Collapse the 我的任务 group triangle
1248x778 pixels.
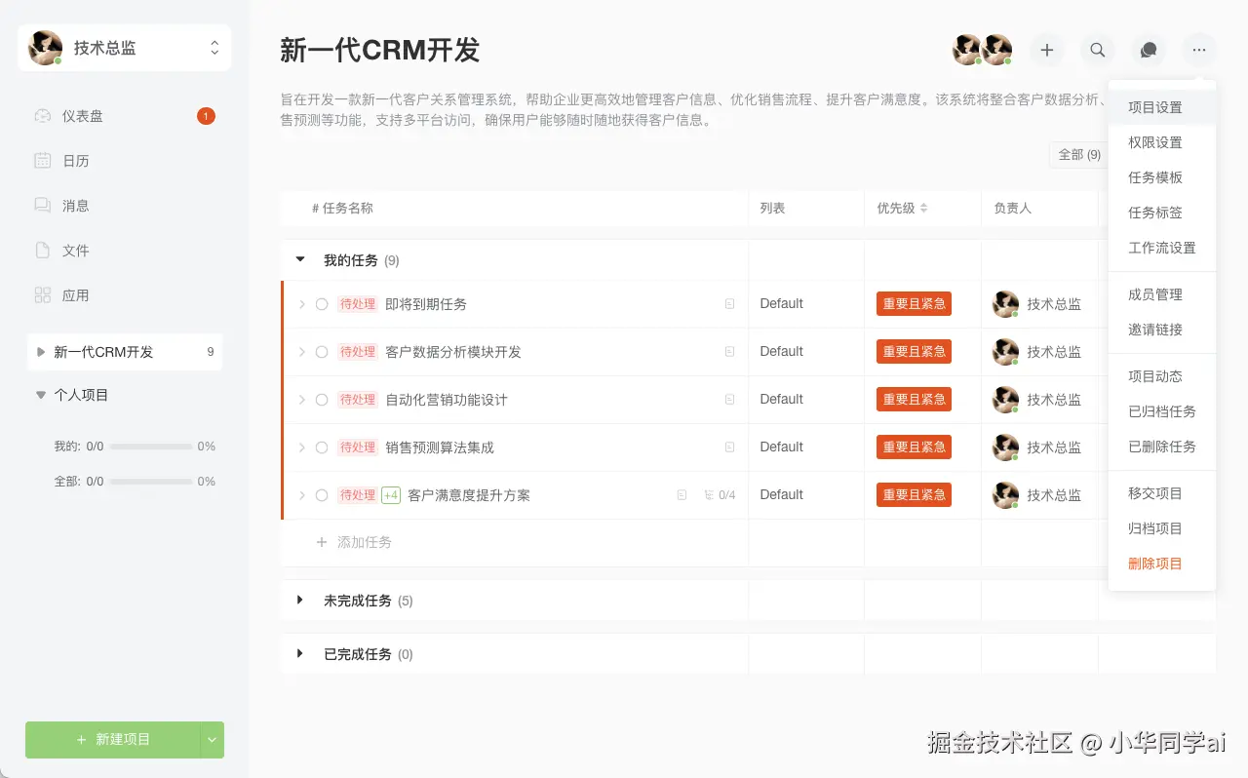(x=300, y=260)
